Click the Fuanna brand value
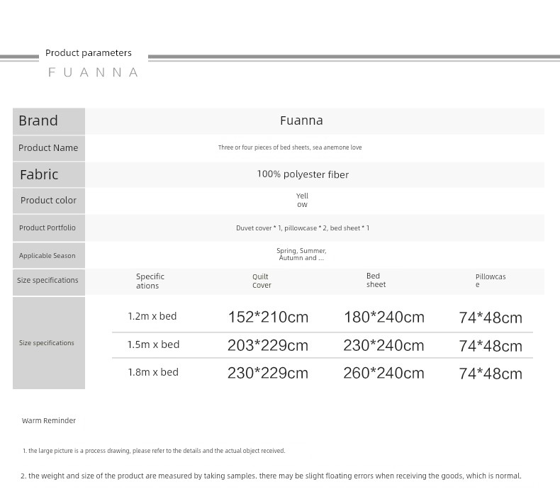This screenshot has width=560, height=499. click(x=301, y=120)
